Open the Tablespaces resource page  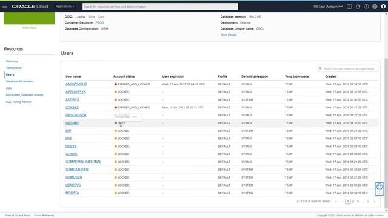pyautogui.click(x=14, y=68)
